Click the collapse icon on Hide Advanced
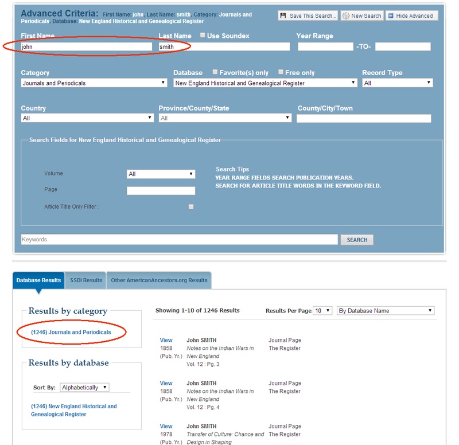This screenshot has width=459, height=445. pyautogui.click(x=391, y=16)
